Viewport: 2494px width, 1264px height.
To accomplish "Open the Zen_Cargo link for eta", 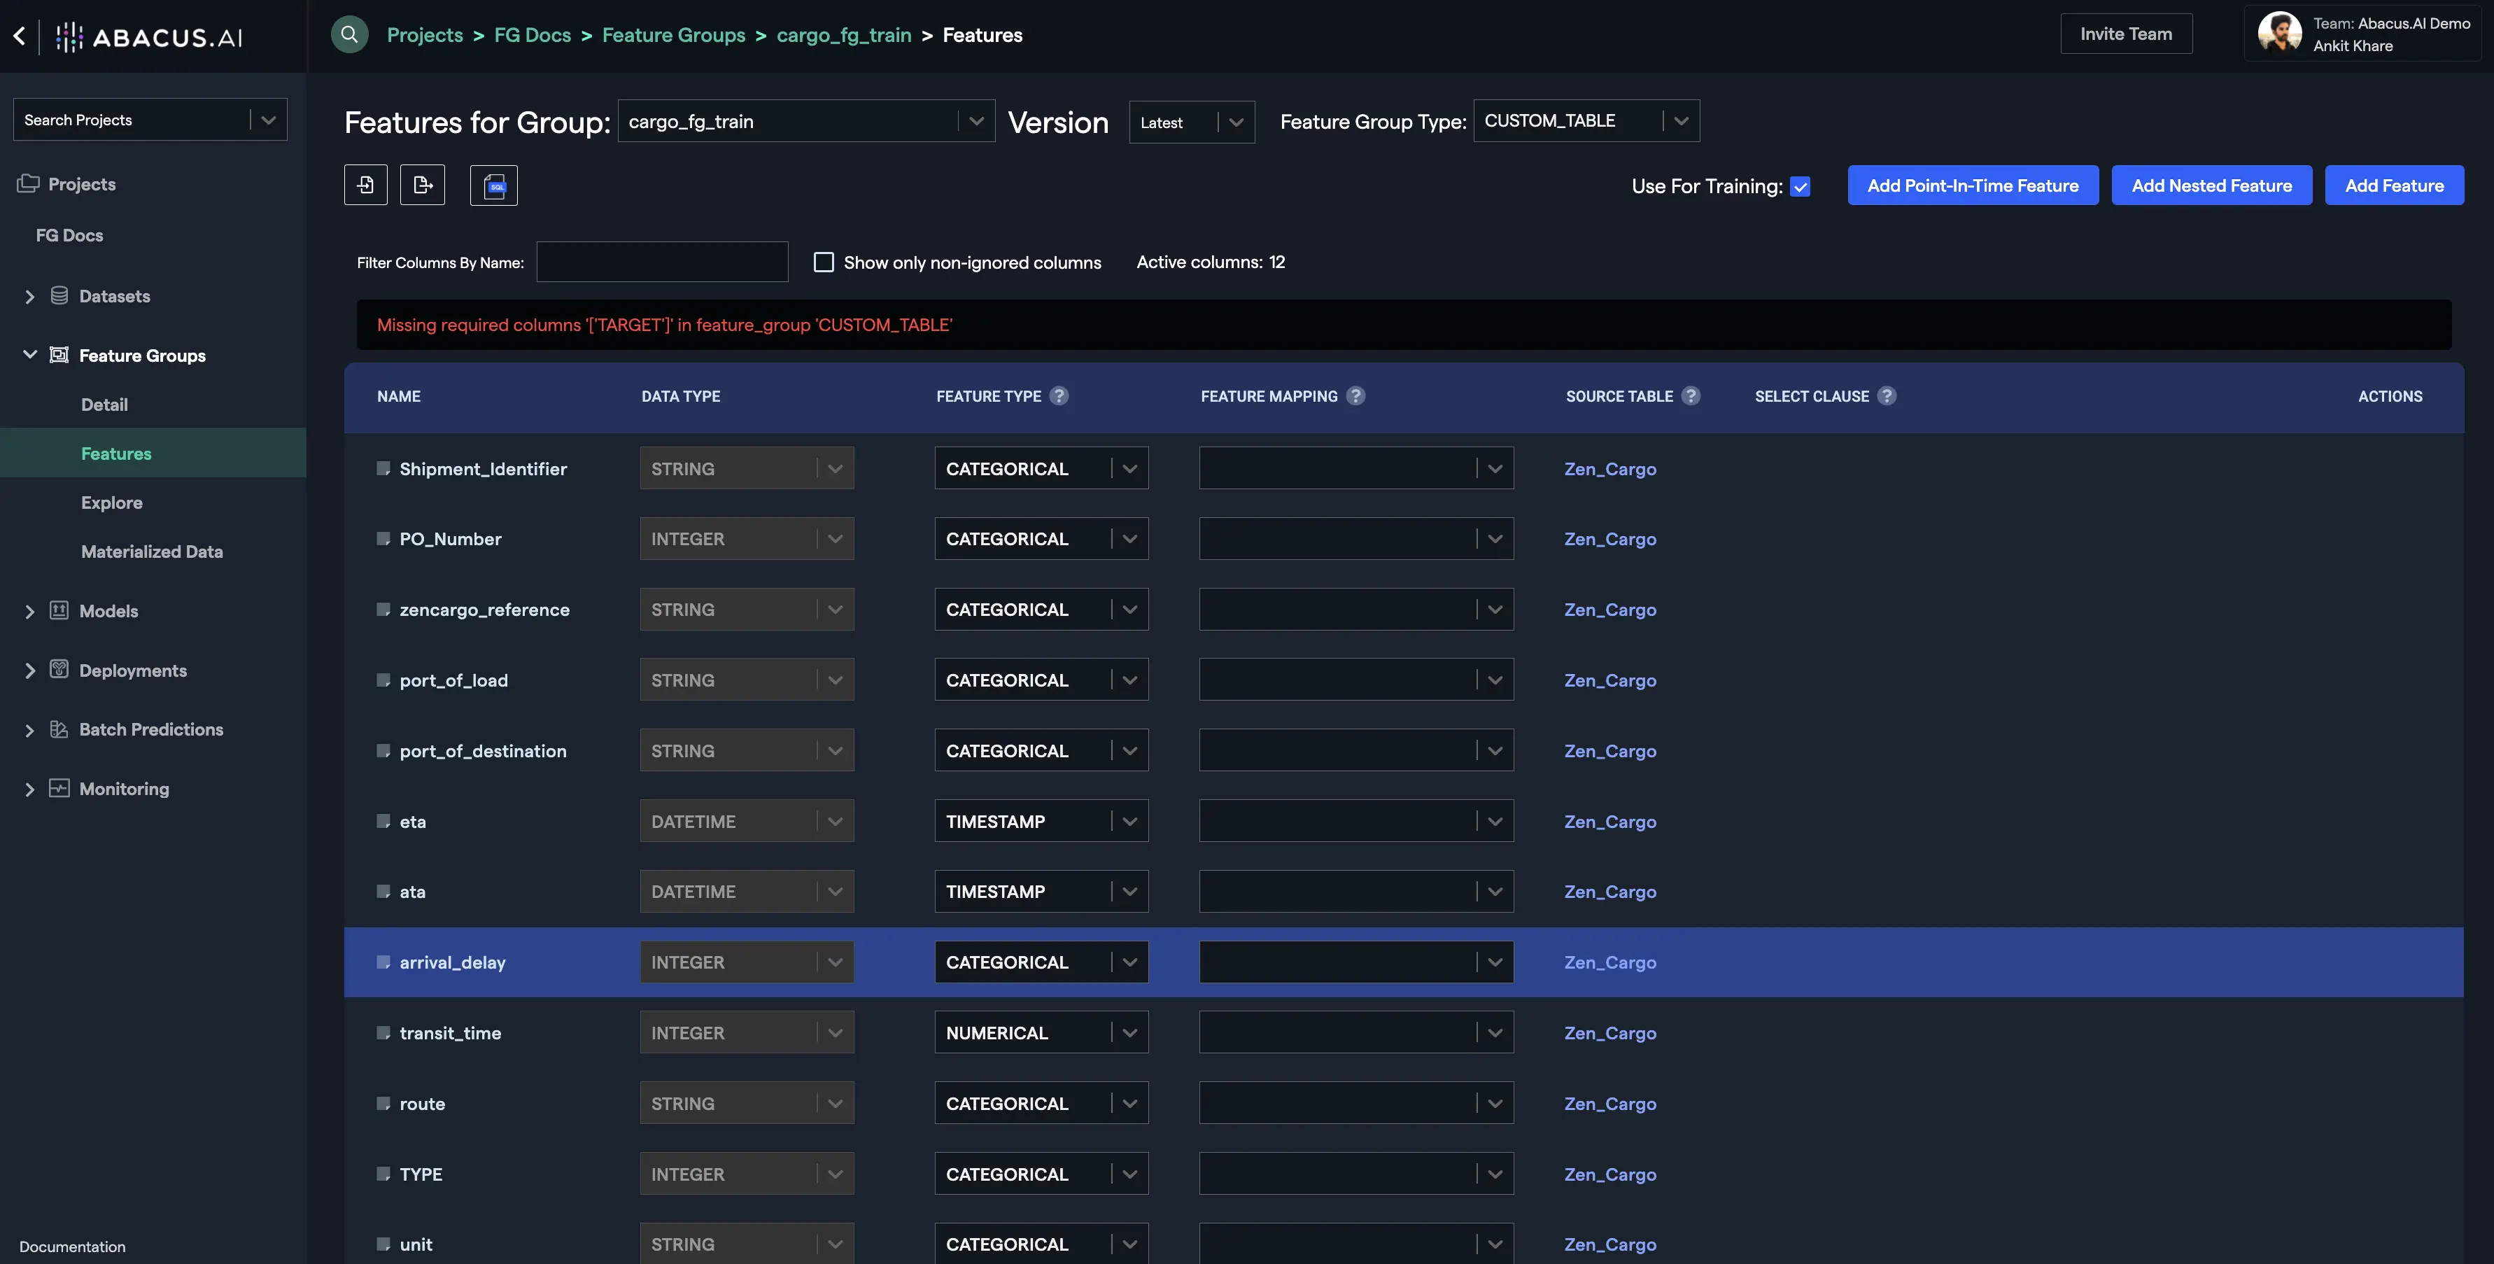I will pyautogui.click(x=1609, y=822).
